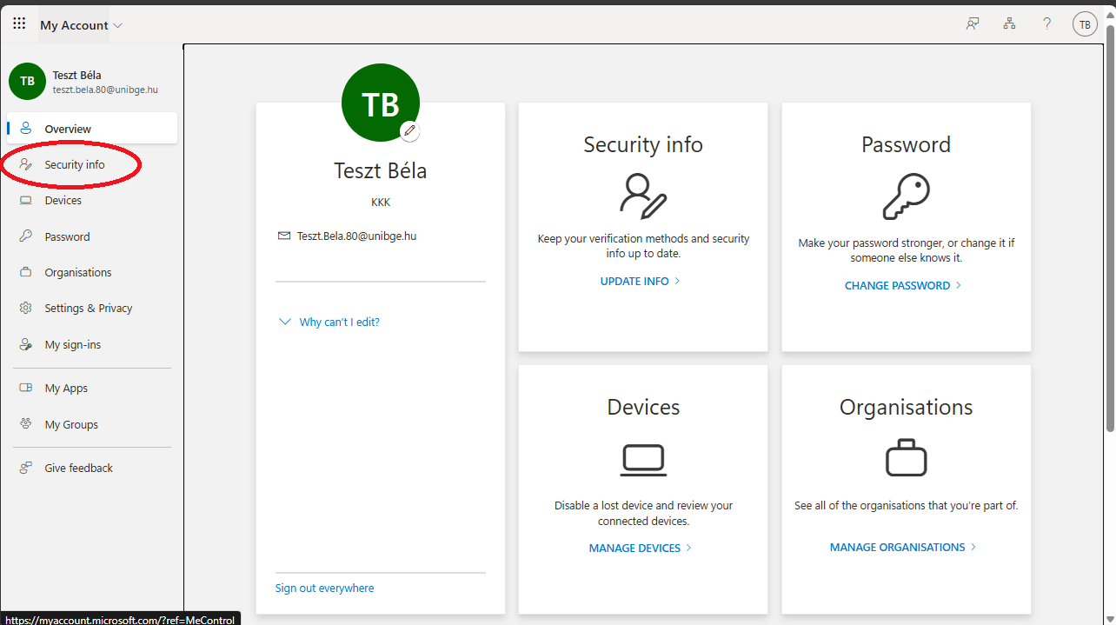1116x625 pixels.
Task: Open the app launcher grid icon
Action: (19, 24)
